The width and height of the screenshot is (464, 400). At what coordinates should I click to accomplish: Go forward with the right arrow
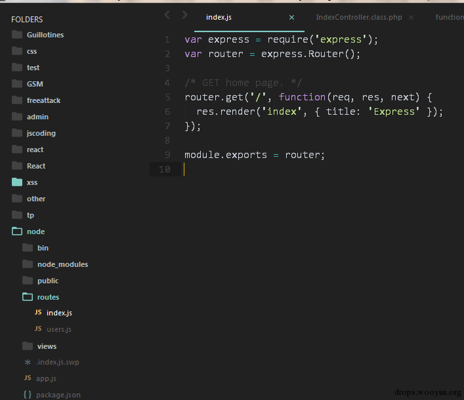pos(184,14)
